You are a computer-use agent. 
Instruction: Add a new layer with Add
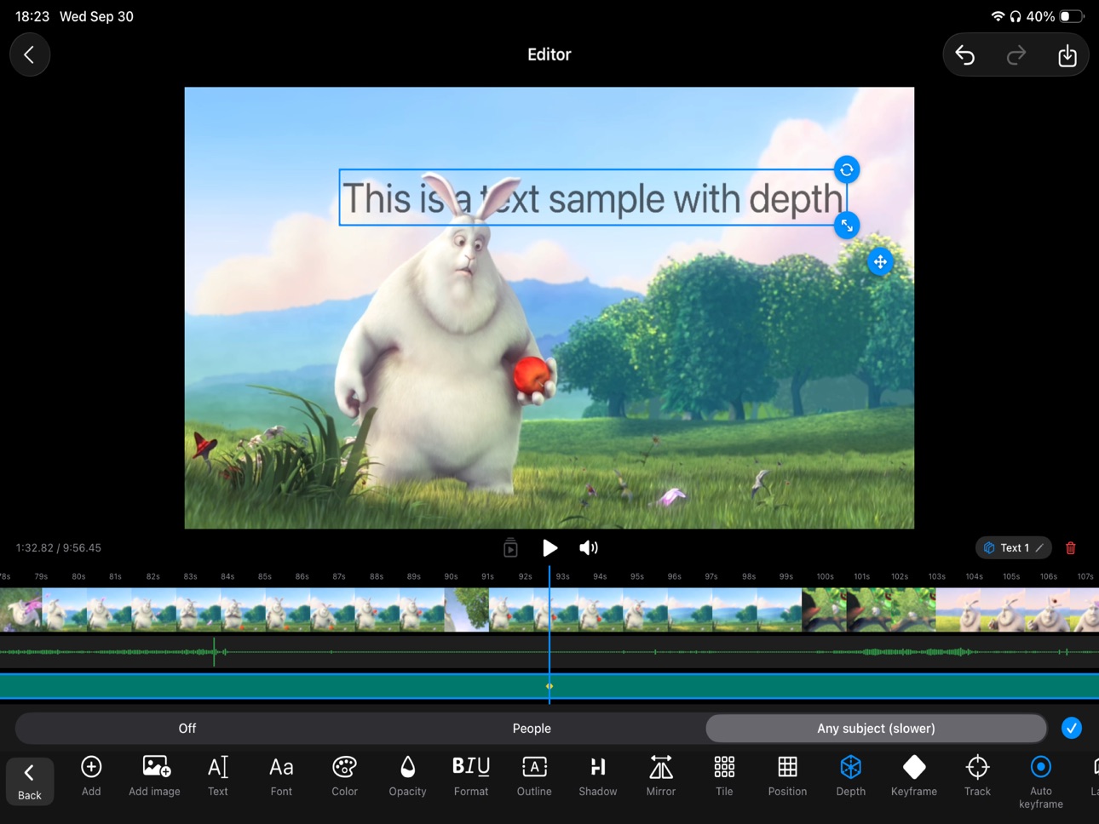pos(91,776)
